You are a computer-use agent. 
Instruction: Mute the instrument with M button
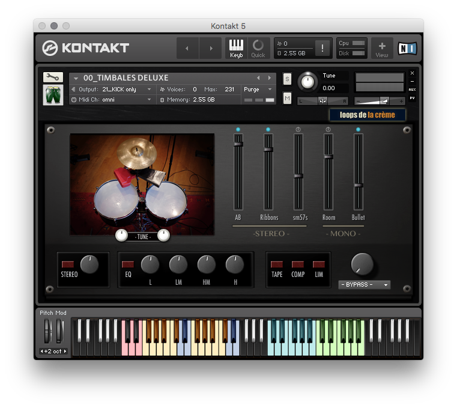click(287, 99)
